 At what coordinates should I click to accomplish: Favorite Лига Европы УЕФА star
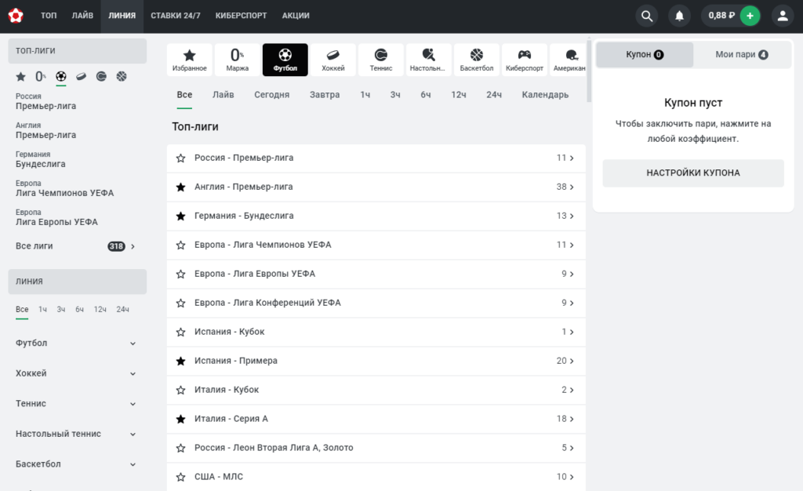tap(181, 275)
